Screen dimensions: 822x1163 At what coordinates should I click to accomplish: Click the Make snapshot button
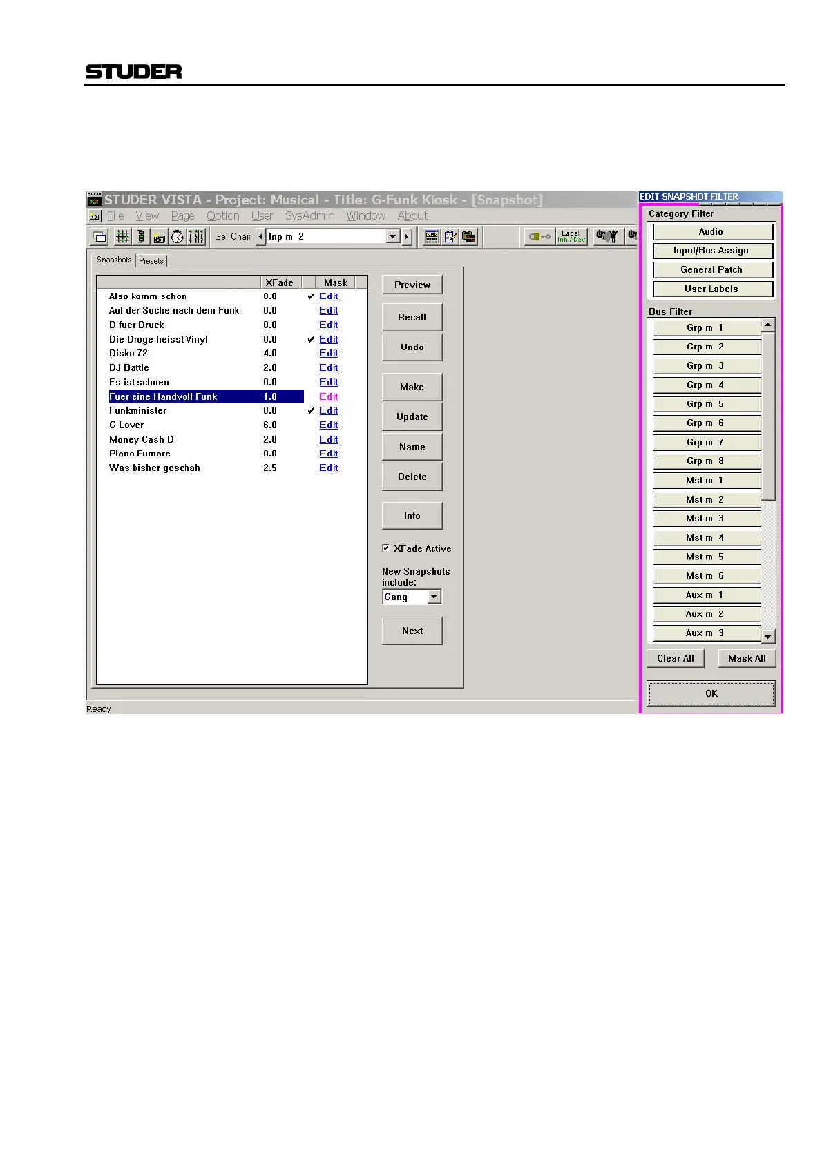tap(412, 387)
